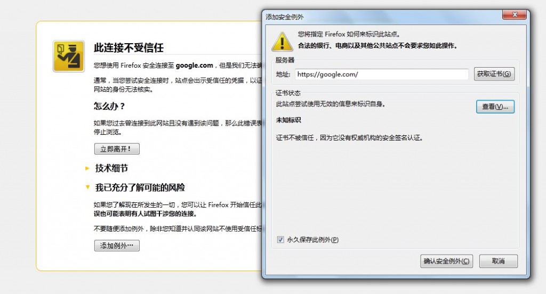Click the 添加例外 button
The width and height of the screenshot is (546, 294).
pyautogui.click(x=117, y=246)
